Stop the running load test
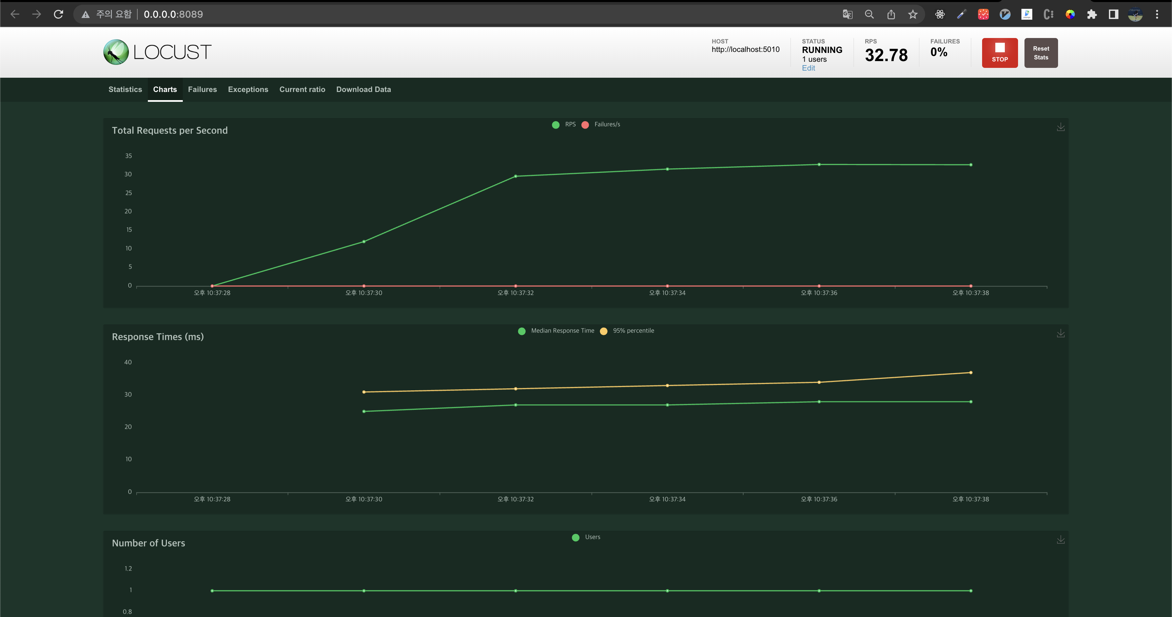1172x617 pixels. [1000, 53]
